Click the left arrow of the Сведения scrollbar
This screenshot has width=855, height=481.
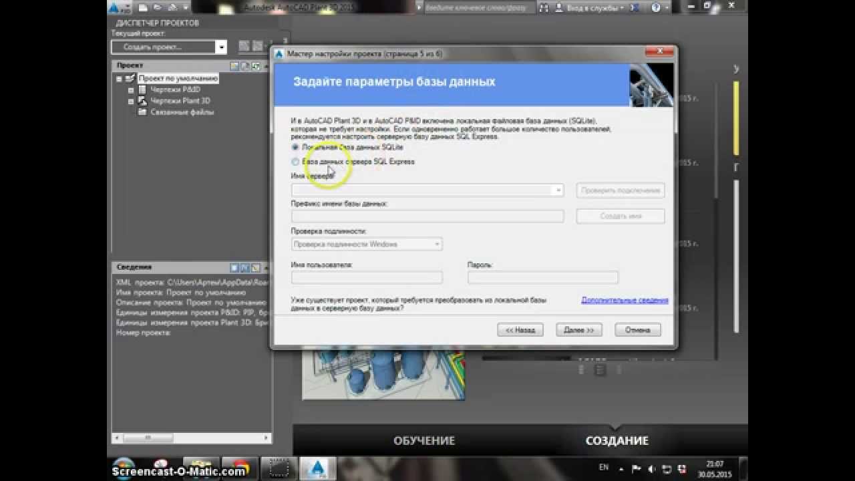(x=118, y=438)
